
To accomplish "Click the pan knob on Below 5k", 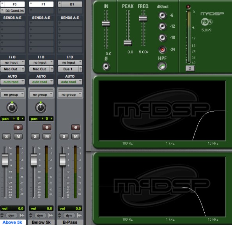I will (x=41, y=107).
